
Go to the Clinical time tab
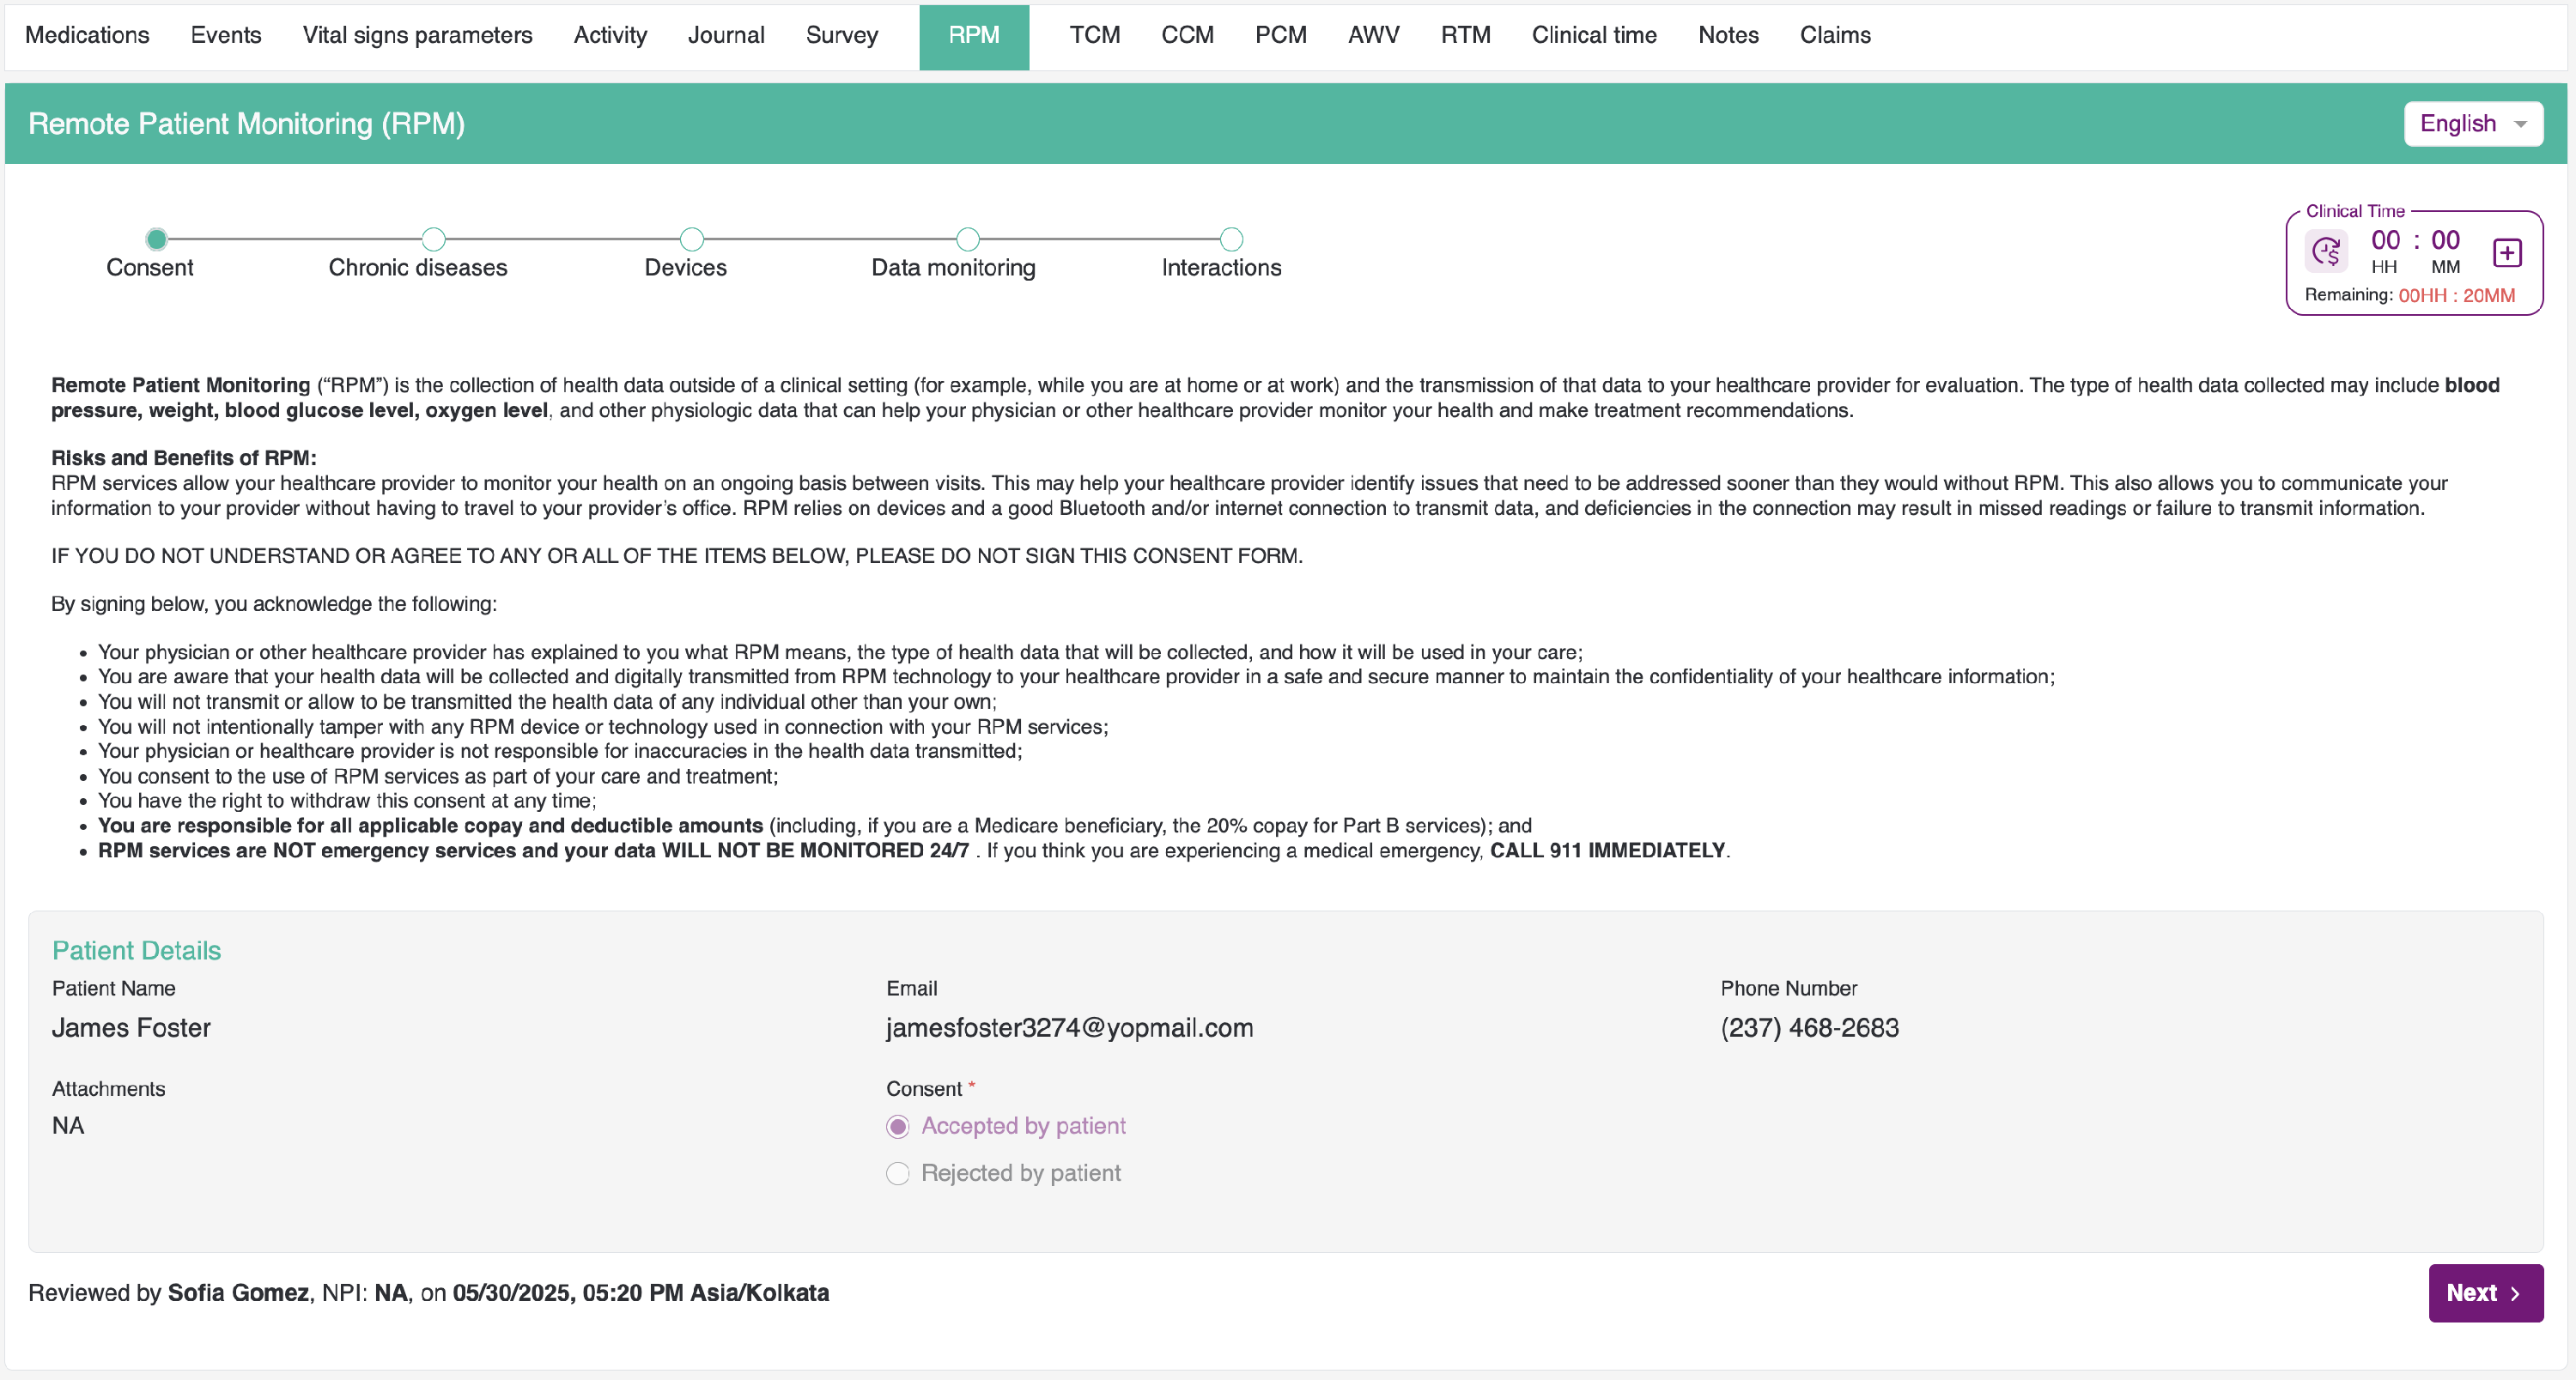[1594, 35]
